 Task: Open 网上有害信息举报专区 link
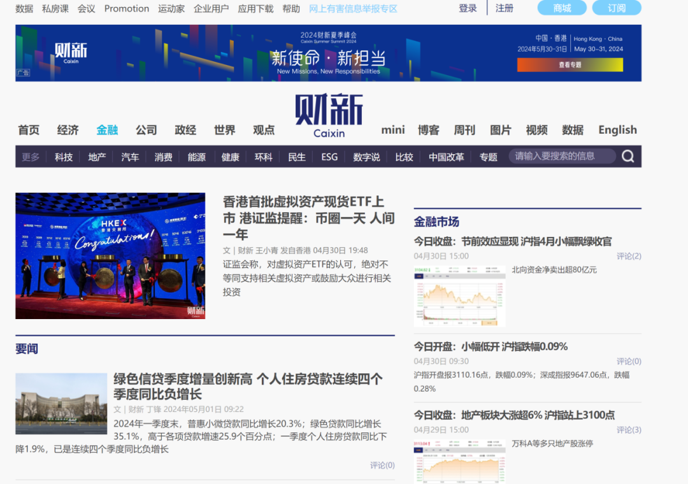tap(353, 9)
